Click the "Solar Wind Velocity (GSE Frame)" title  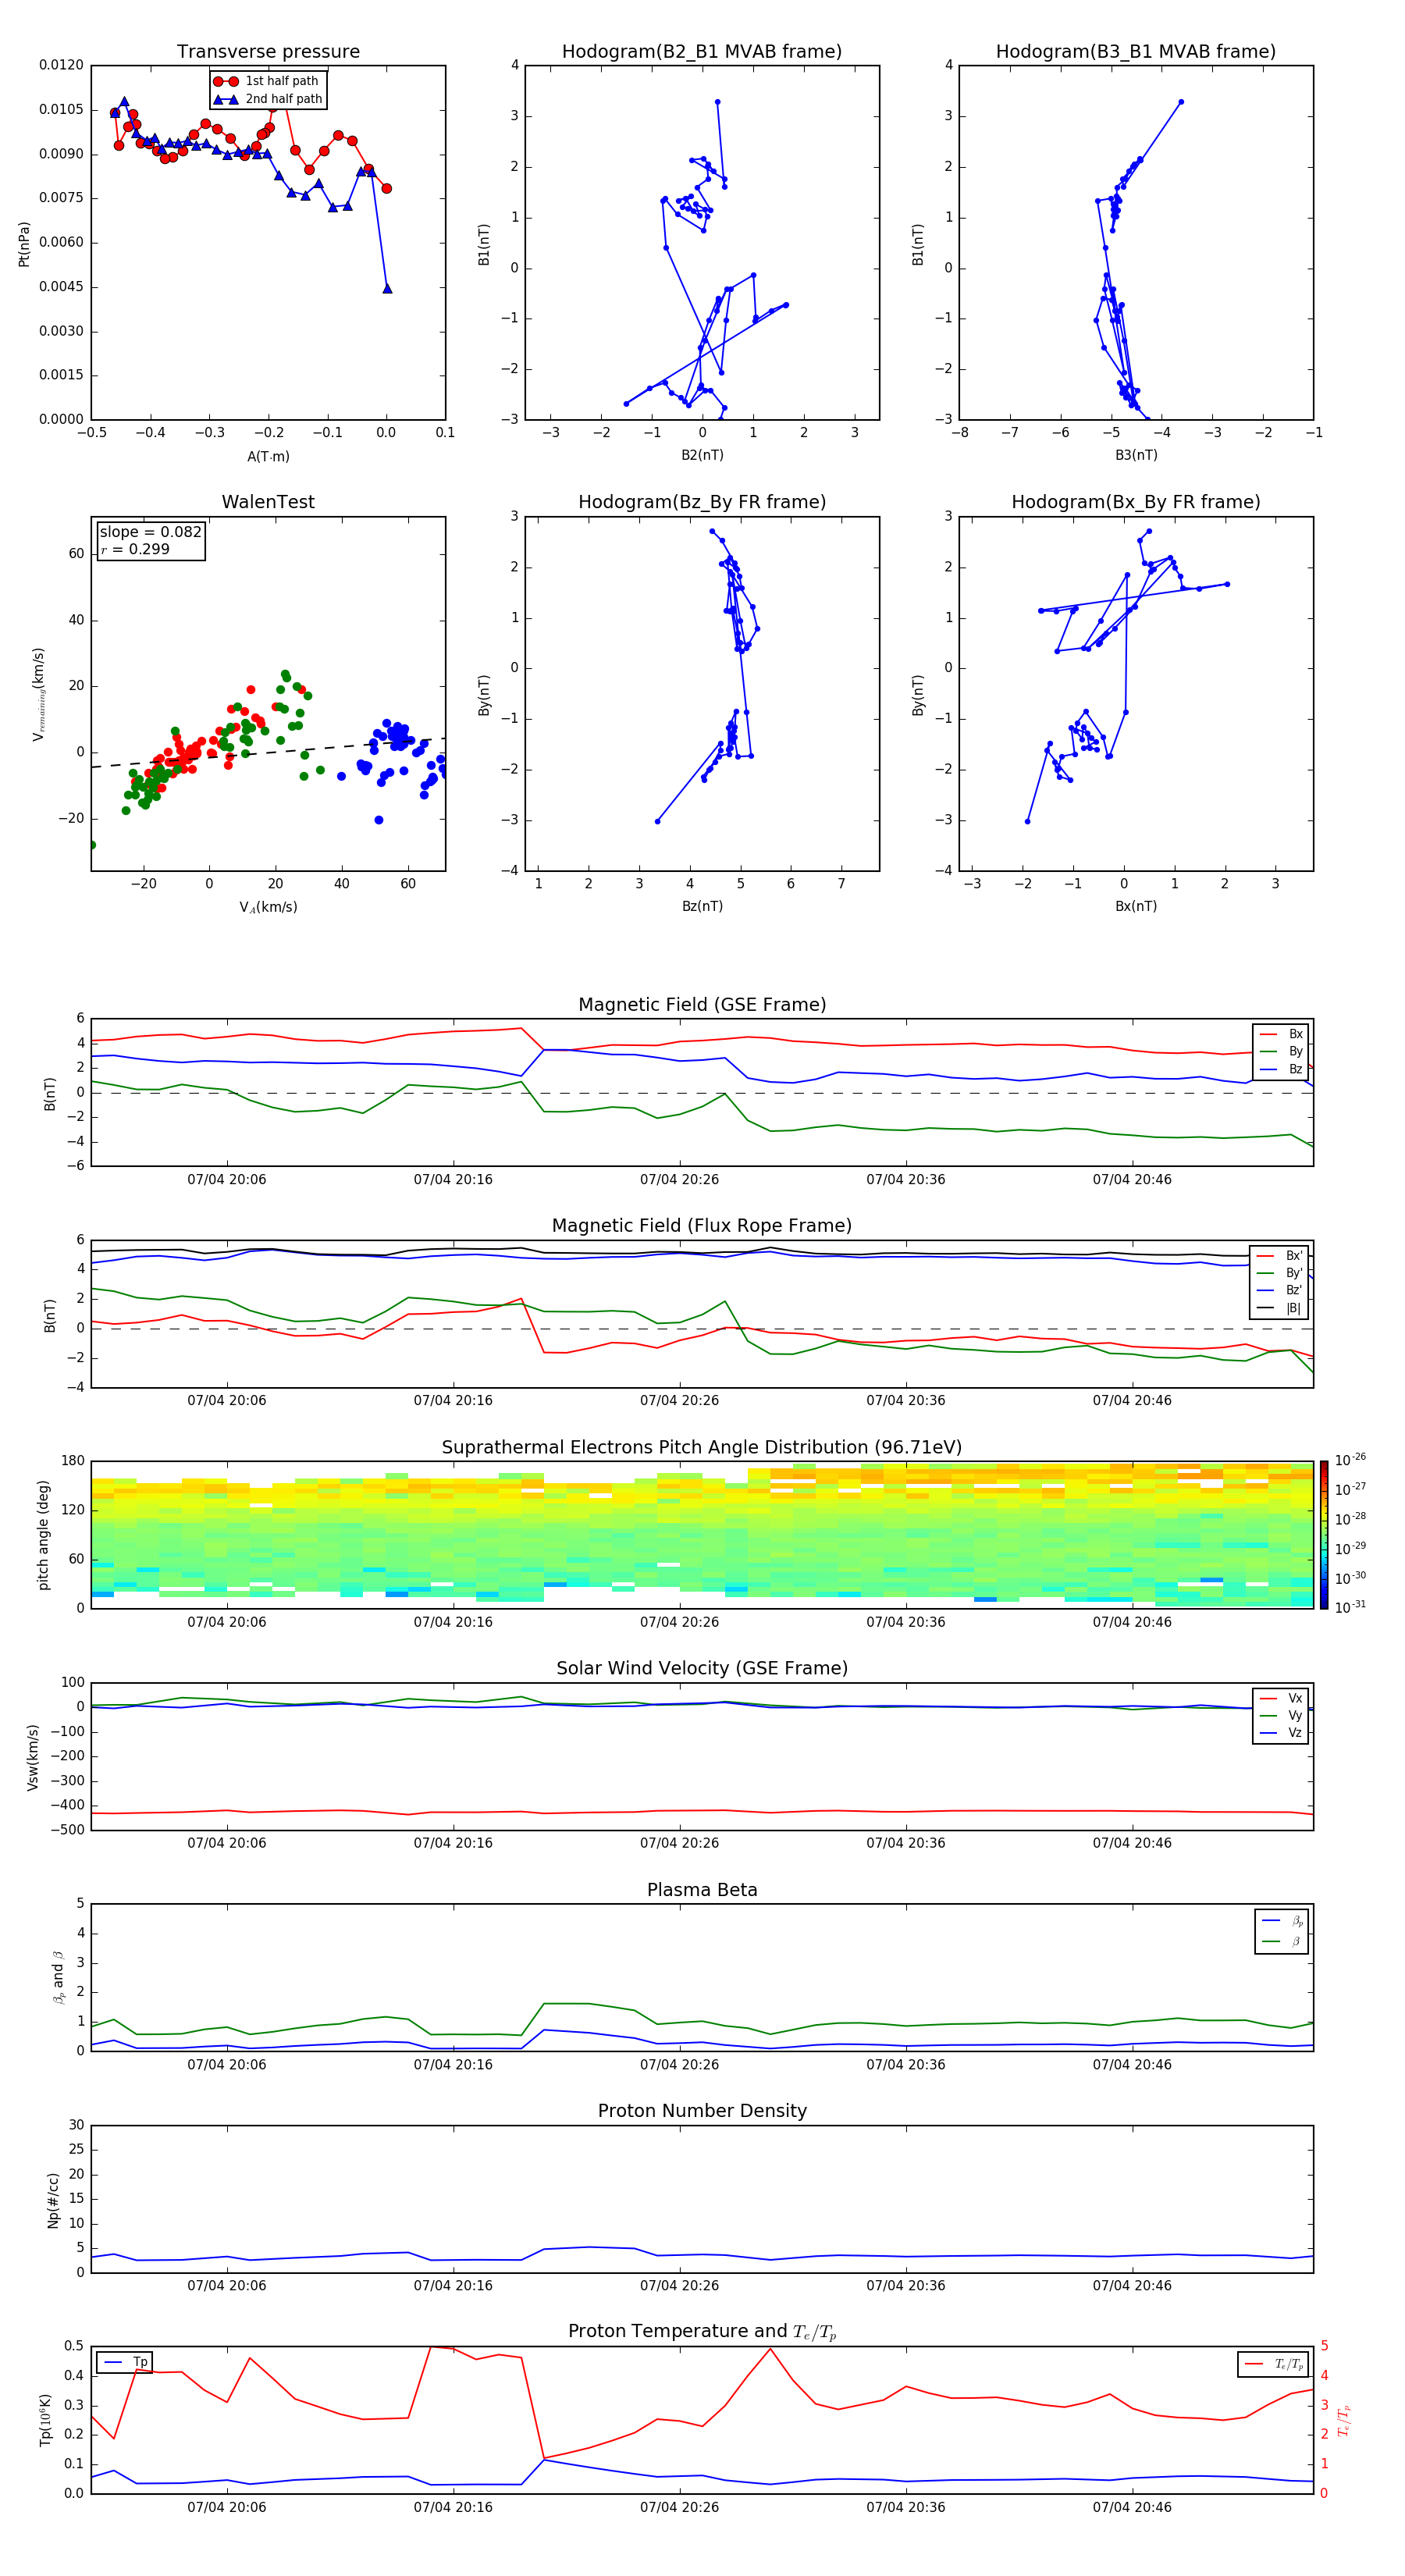click(702, 1669)
